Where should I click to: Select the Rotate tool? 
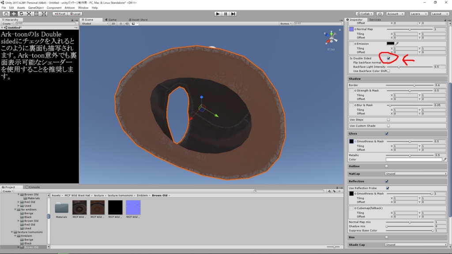[21, 14]
